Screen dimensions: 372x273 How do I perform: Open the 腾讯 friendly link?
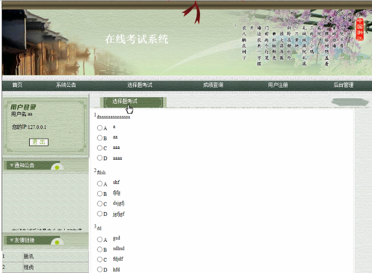tap(29, 256)
